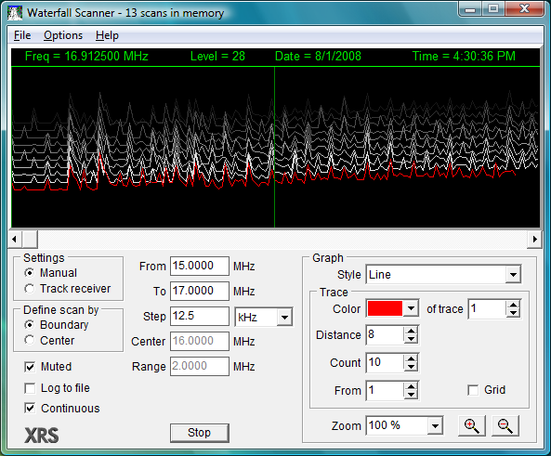
Task: Enable the Log to file checkbox
Action: pos(30,388)
